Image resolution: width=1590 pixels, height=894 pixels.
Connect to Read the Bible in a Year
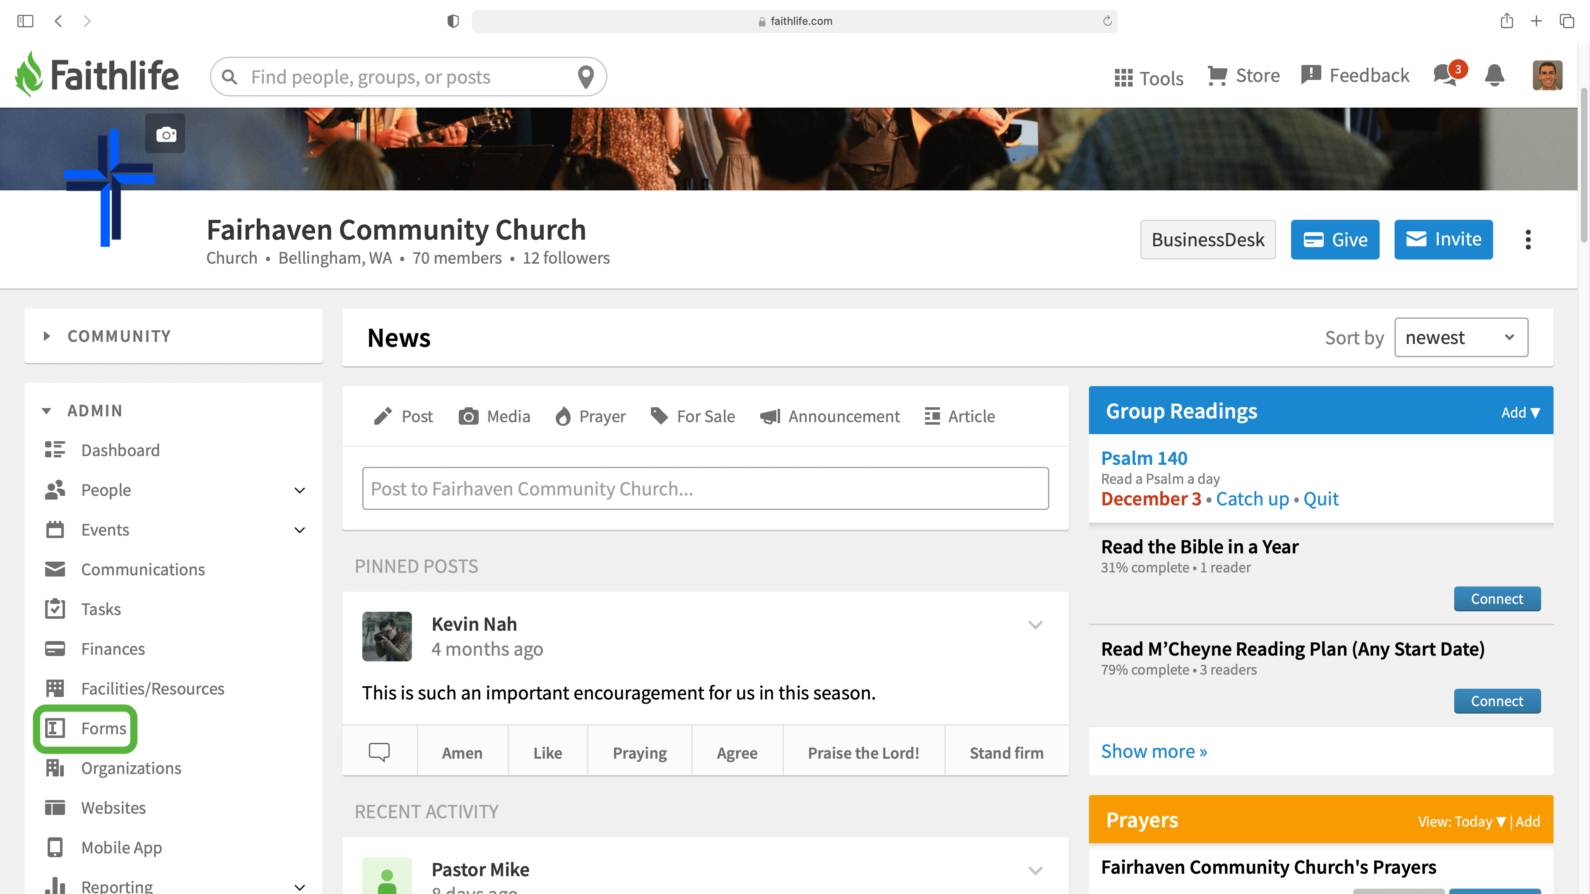tap(1497, 598)
